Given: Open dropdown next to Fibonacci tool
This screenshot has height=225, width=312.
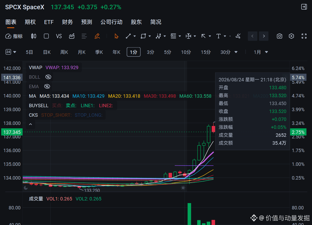Looking at the screenshot, I should pyautogui.click(x=180, y=36).
